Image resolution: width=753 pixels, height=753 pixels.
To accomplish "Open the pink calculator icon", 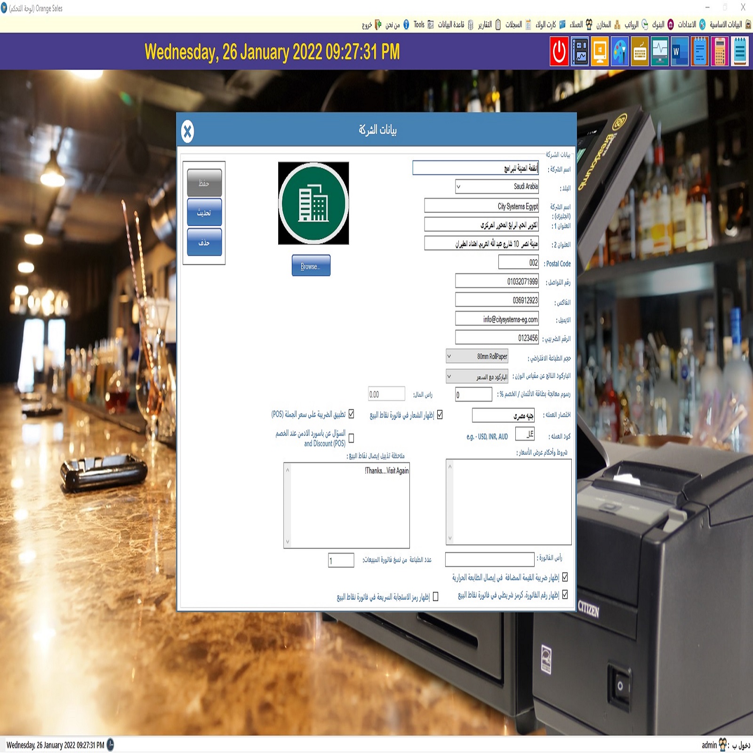I will click(720, 51).
